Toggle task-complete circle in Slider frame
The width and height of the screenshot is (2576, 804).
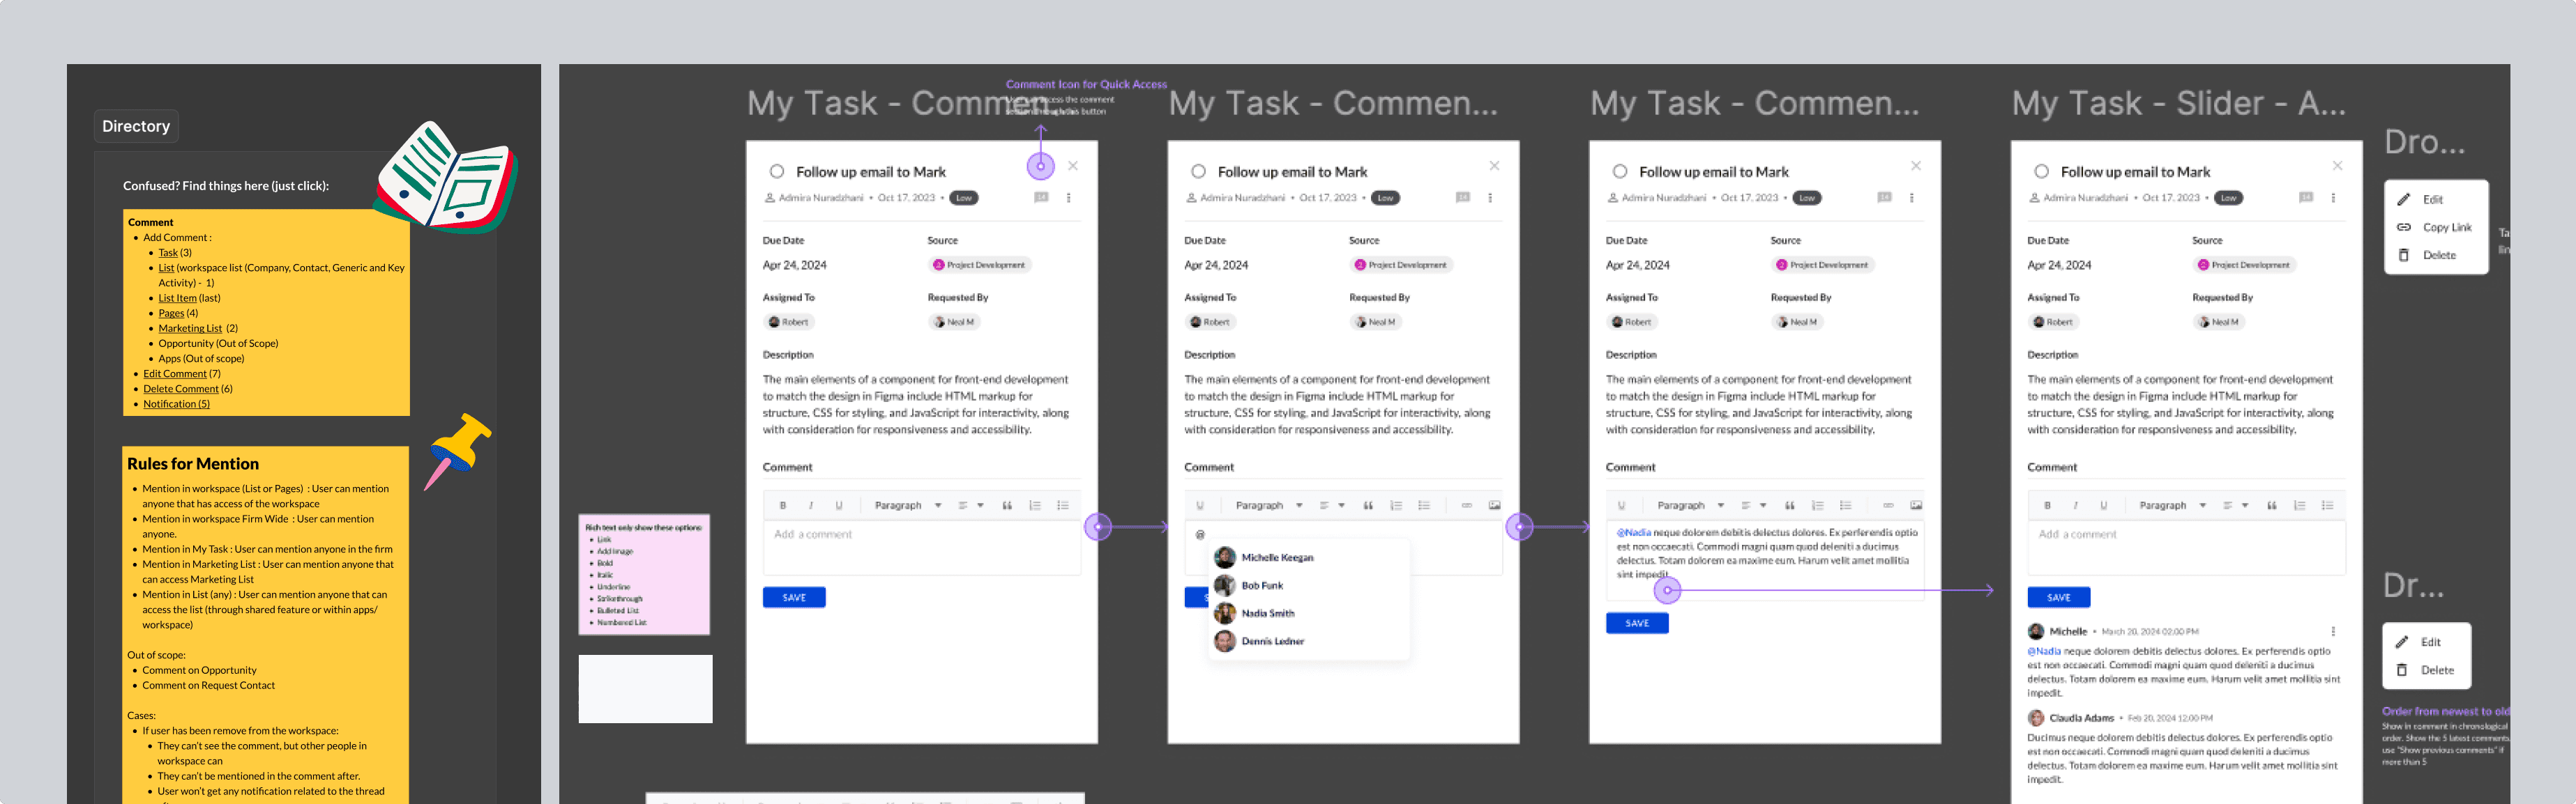[x=2041, y=172]
